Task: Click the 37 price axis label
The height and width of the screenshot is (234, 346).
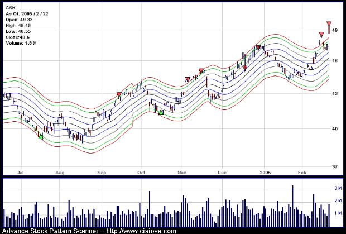Action: [335, 166]
